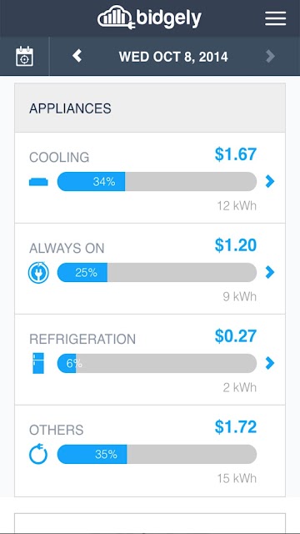Click the Appliances section header
The height and width of the screenshot is (534, 300).
(x=150, y=108)
